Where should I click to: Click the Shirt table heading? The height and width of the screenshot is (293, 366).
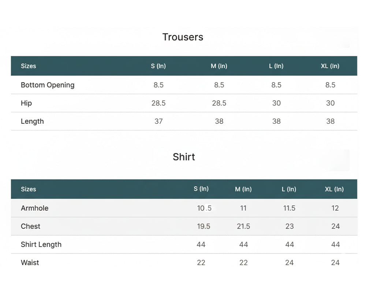[x=184, y=157]
